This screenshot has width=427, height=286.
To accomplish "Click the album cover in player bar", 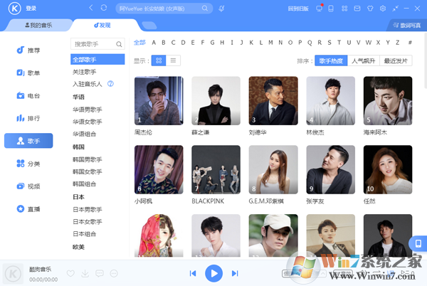I will 13,273.
